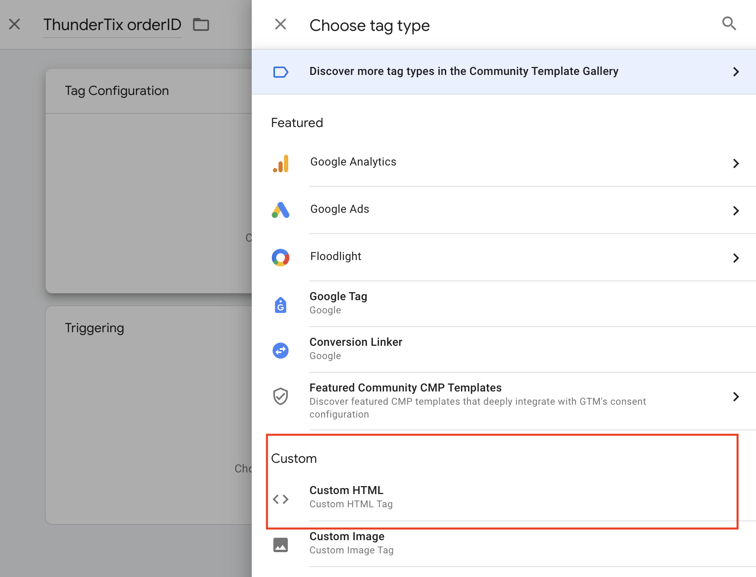Click the Tag Configuration card

coord(149,181)
